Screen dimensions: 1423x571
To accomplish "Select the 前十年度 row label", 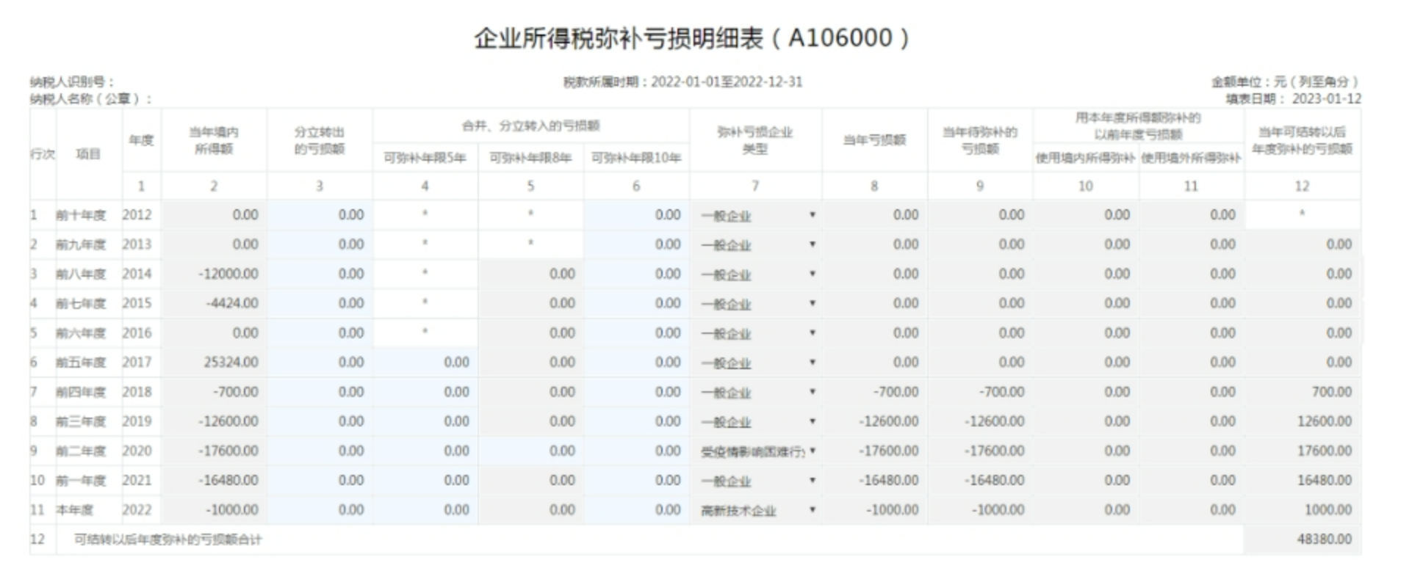I will (x=81, y=216).
